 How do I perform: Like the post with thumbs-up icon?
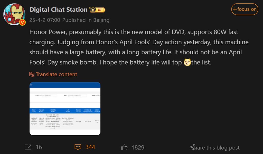[x=124, y=147]
